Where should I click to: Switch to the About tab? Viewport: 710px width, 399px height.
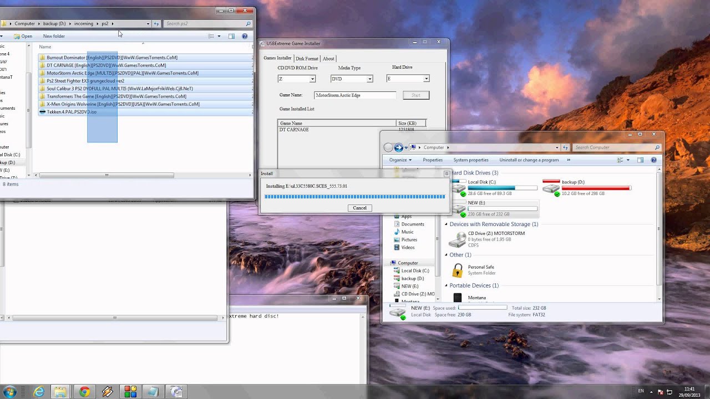click(328, 58)
